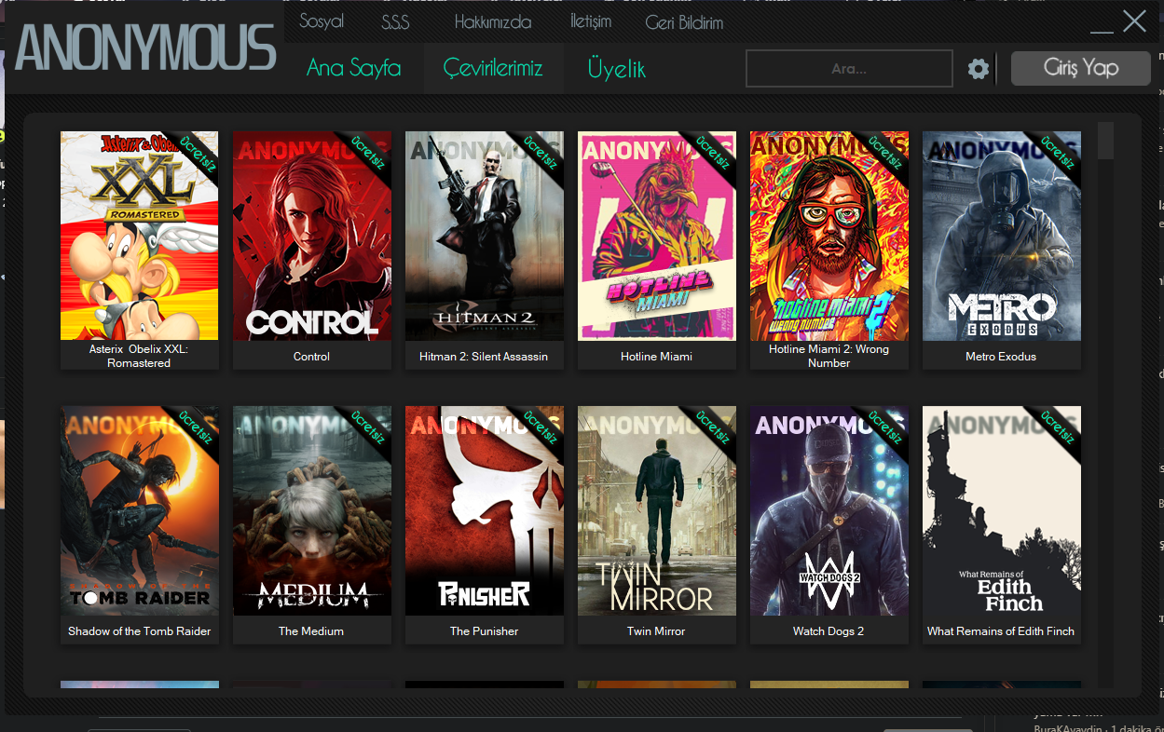Open the S.S.S menu item

(395, 22)
